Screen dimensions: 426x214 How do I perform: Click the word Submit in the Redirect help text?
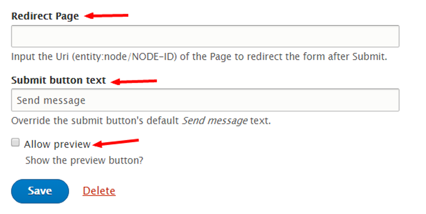pyautogui.click(x=369, y=56)
